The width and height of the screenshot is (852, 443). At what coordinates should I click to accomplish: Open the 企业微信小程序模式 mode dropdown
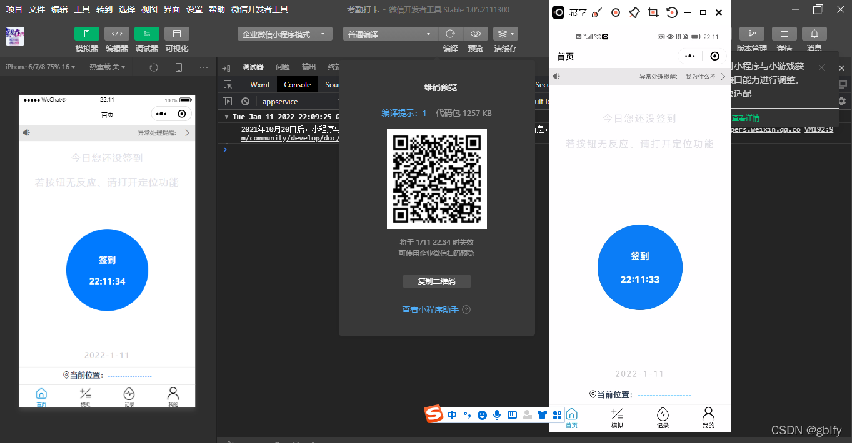285,34
